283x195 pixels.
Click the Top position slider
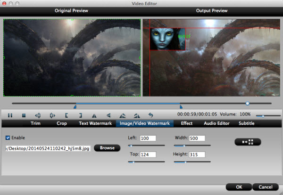click(146, 162)
